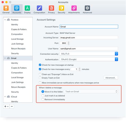Screen dimensions: 126x122
Task: Click the add account plus button
Action: 5,106
